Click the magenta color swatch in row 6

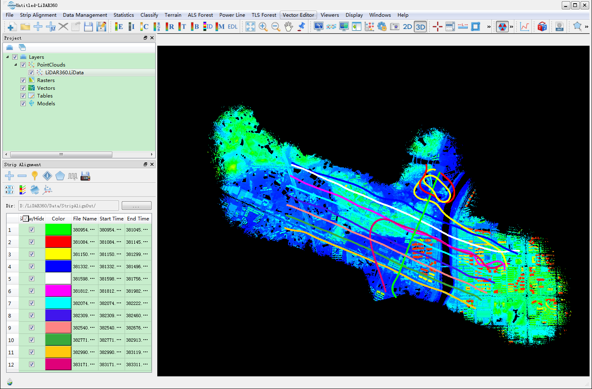(x=58, y=291)
